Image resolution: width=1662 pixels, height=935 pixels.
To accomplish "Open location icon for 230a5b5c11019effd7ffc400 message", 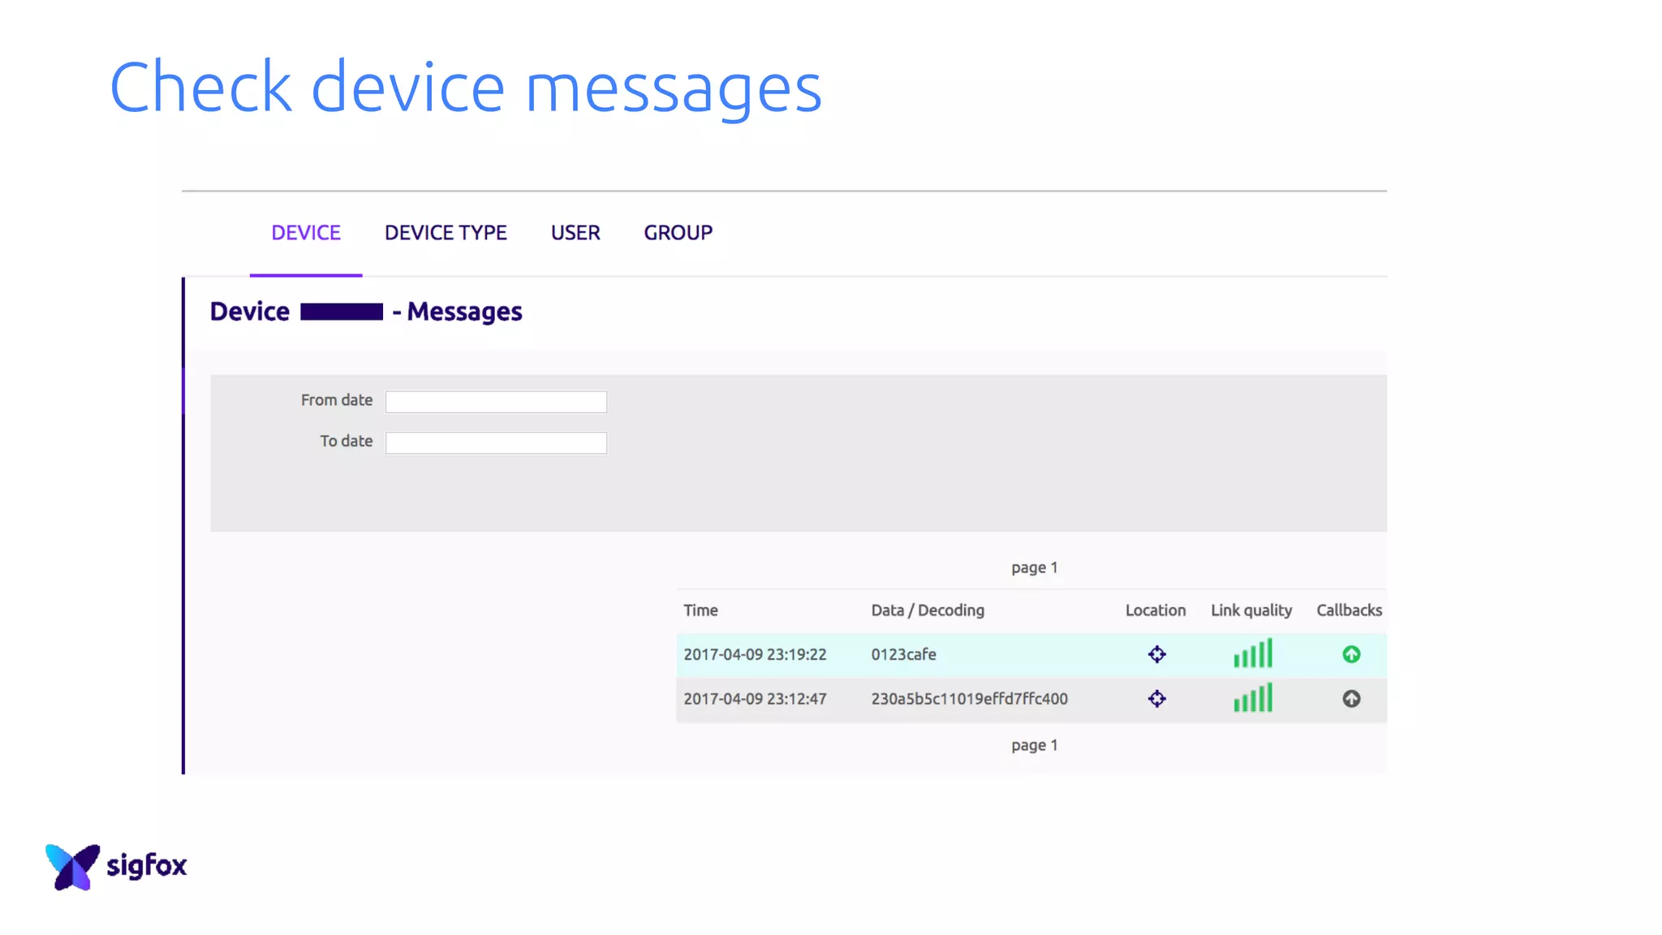I will [x=1156, y=699].
